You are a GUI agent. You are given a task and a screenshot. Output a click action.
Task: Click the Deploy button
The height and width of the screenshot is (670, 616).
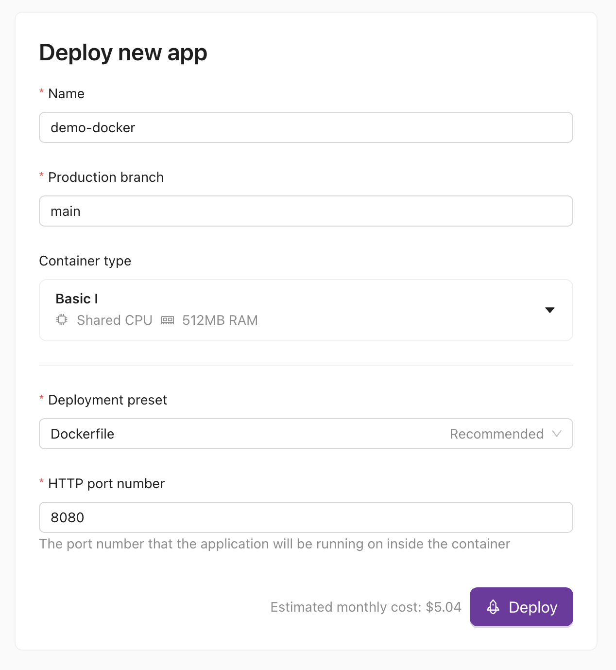click(521, 607)
